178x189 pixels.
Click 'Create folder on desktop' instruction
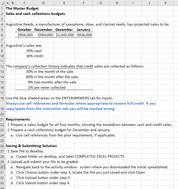point(70,156)
